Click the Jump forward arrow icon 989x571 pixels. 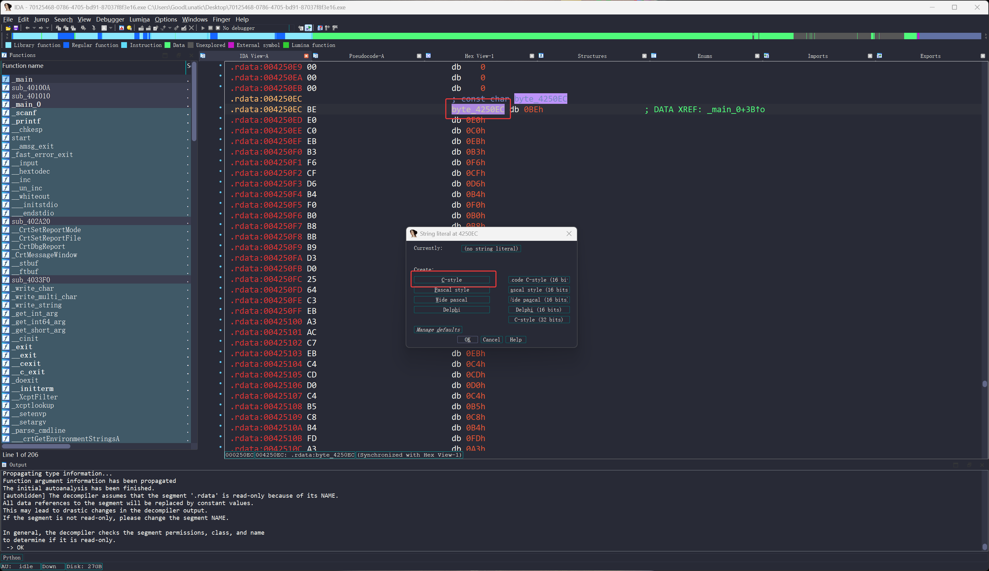[41, 28]
